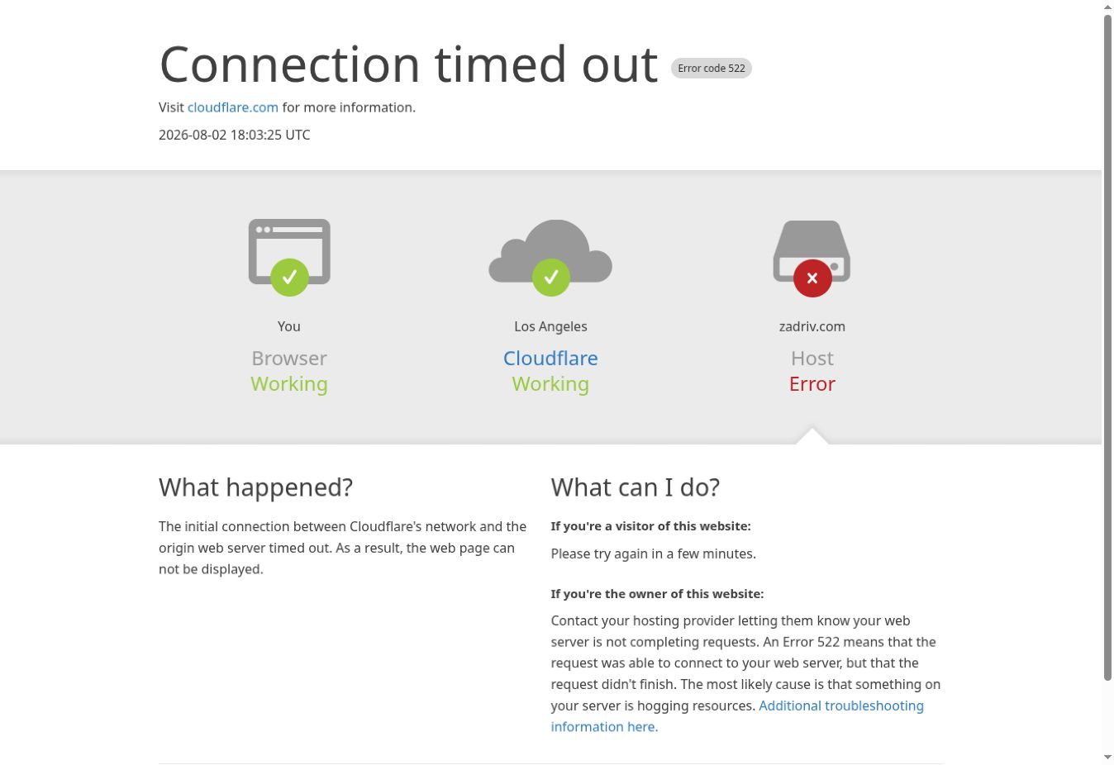Click the Connection timed out heading

[x=408, y=64]
